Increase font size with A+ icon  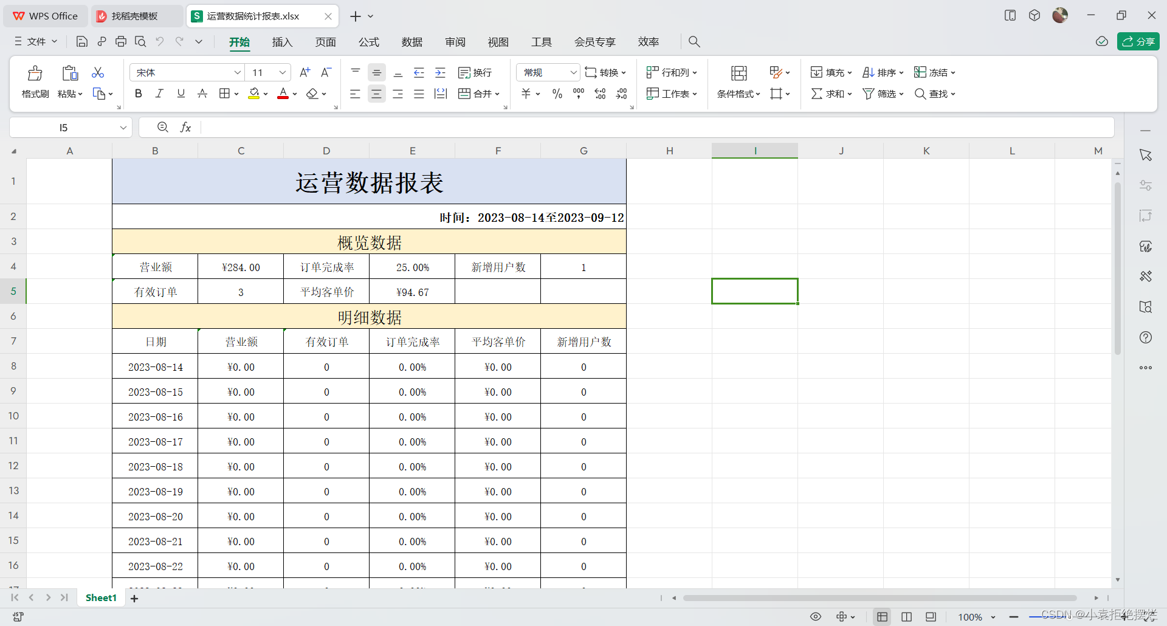tap(305, 72)
